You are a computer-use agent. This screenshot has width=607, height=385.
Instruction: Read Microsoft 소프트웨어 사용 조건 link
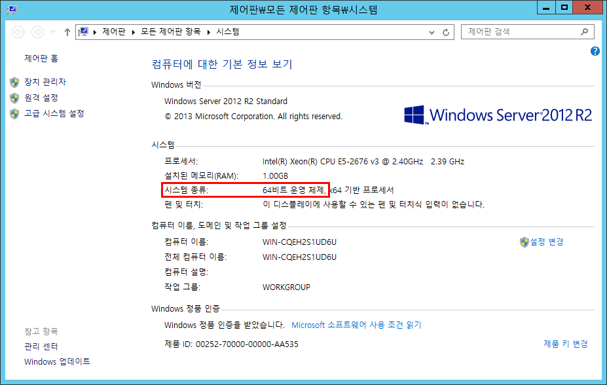(356, 325)
